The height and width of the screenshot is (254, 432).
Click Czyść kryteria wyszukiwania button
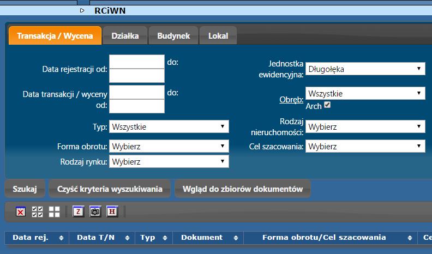point(110,189)
